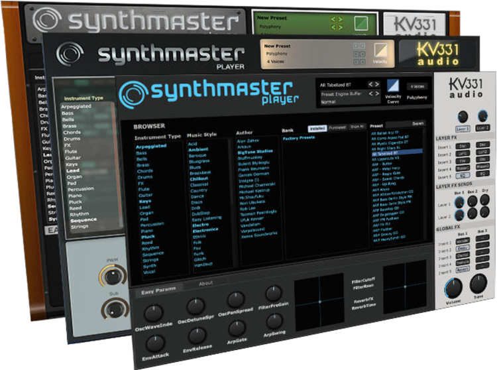The image size is (497, 370).
Task: Click the Volume knob
Action: [x=452, y=288]
